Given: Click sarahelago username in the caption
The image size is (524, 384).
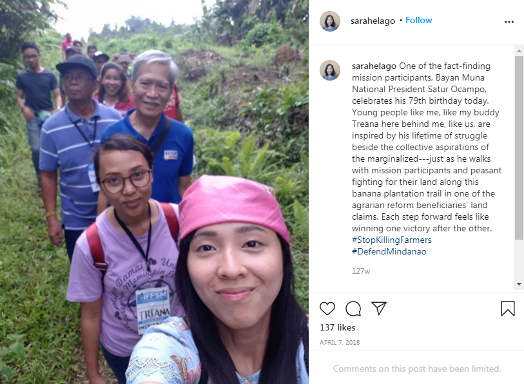Looking at the screenshot, I should click(x=374, y=66).
